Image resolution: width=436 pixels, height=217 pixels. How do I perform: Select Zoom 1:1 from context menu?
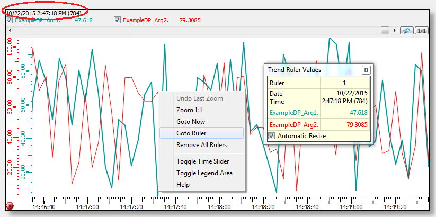coord(189,110)
